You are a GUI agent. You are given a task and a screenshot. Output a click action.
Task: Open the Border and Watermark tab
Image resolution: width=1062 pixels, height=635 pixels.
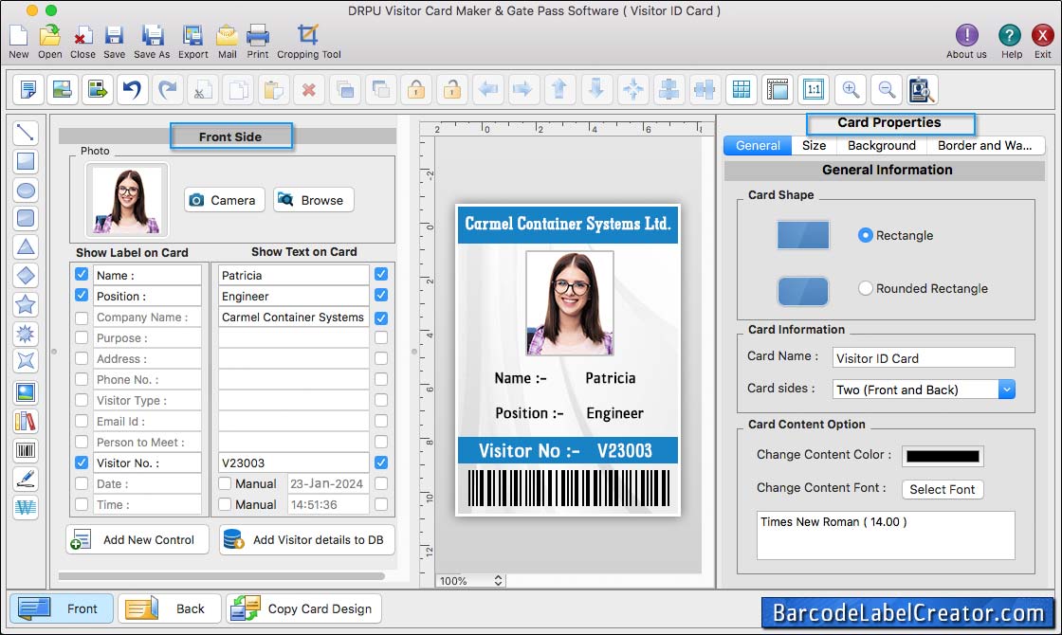click(984, 146)
